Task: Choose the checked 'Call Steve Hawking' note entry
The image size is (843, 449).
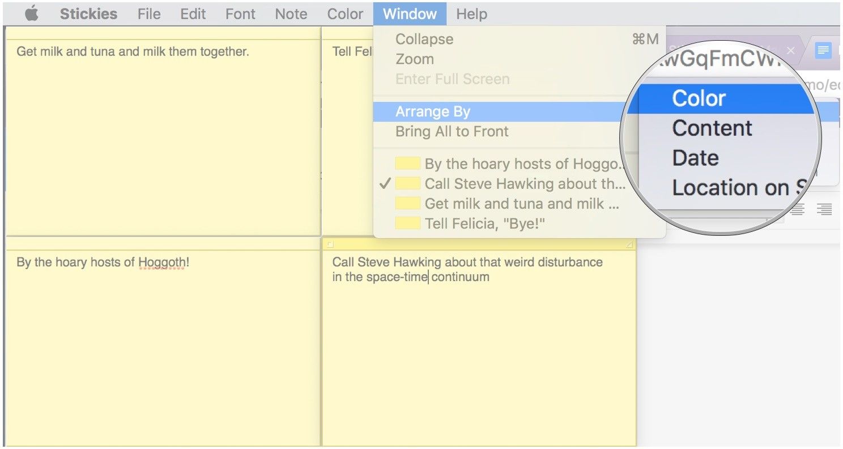Action: (x=524, y=184)
